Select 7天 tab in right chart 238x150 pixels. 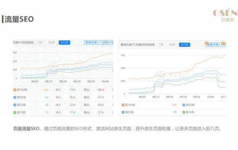(161, 45)
